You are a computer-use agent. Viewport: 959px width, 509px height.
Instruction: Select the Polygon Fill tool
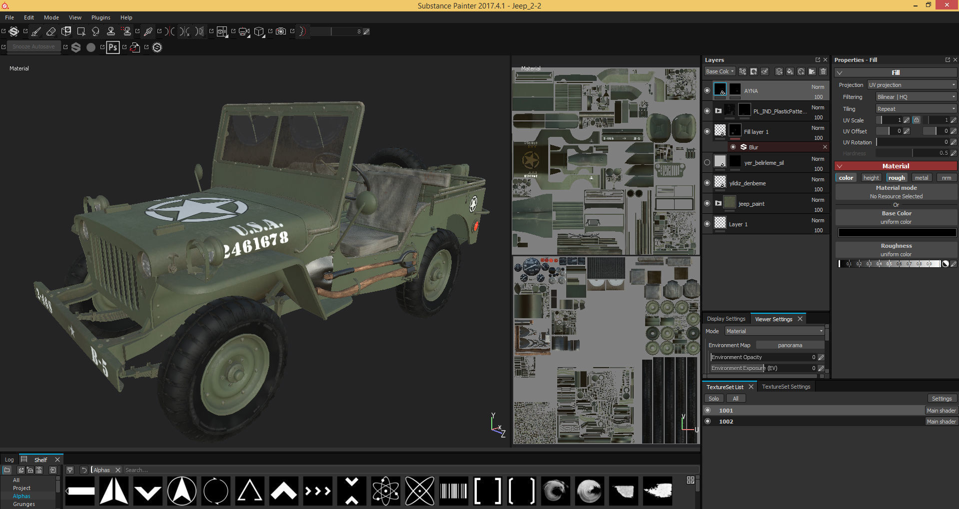81,31
